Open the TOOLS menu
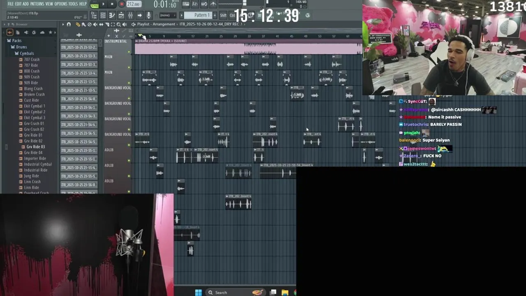 (x=73, y=4)
